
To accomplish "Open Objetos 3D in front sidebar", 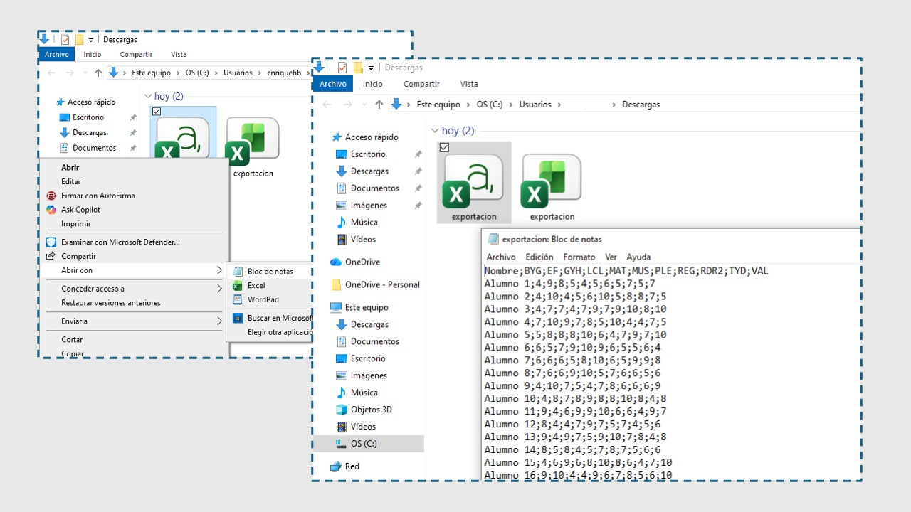I will click(372, 410).
